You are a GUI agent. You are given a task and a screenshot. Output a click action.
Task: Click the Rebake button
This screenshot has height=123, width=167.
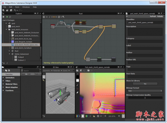tap(160, 16)
